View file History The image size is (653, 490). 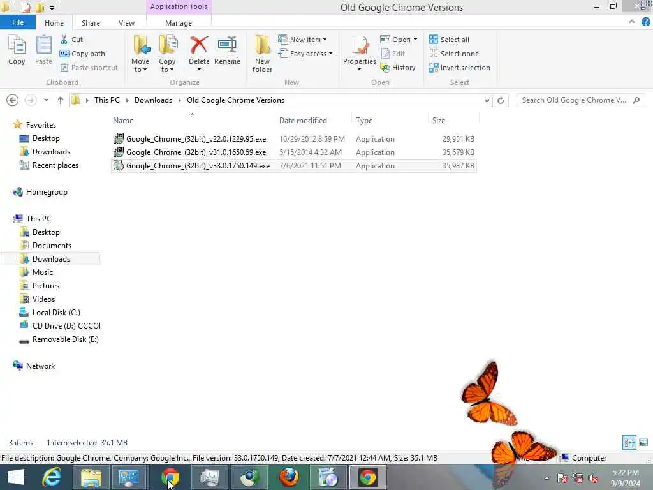398,68
